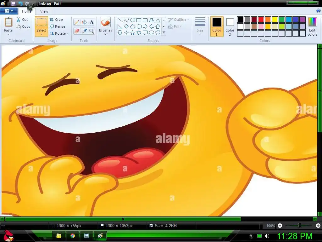Choose the Line shape
Screen dimensions: 322x242
[120, 20]
